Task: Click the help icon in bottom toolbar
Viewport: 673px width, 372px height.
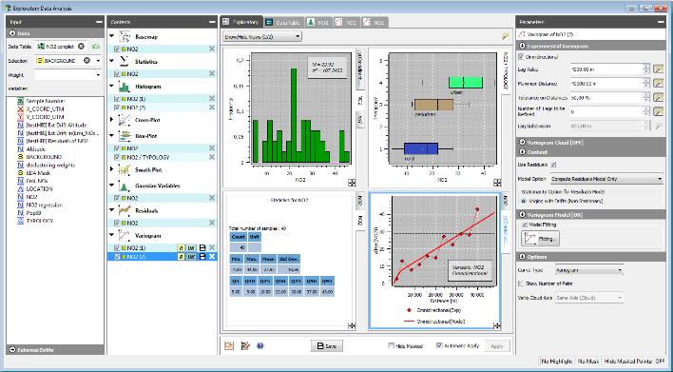Action: (260, 345)
